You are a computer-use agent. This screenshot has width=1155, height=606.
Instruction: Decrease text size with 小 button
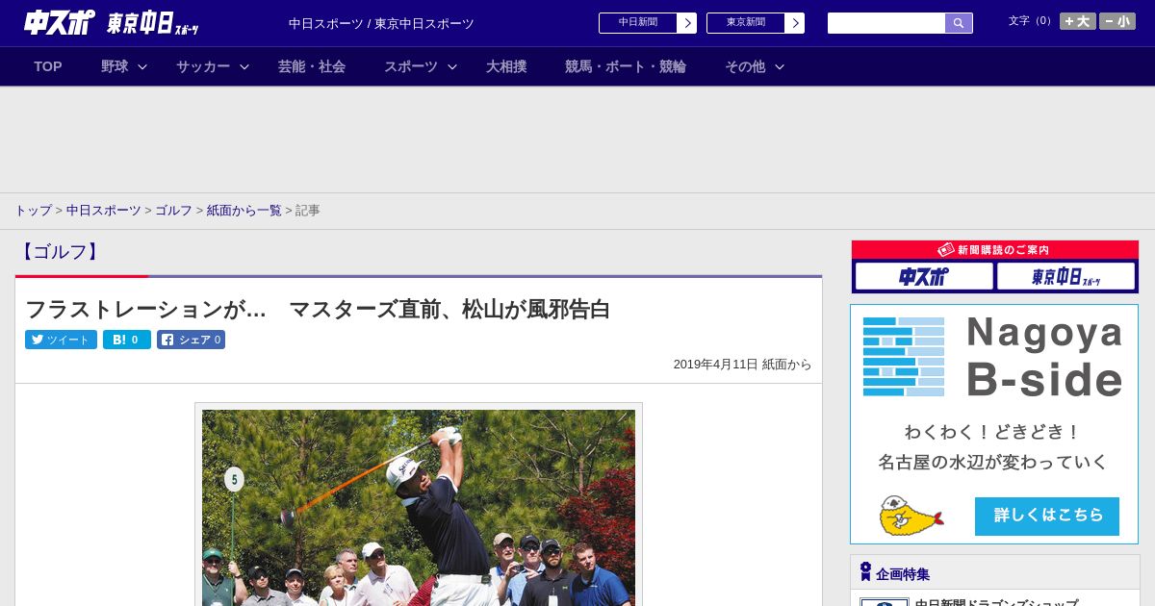coord(1117,21)
